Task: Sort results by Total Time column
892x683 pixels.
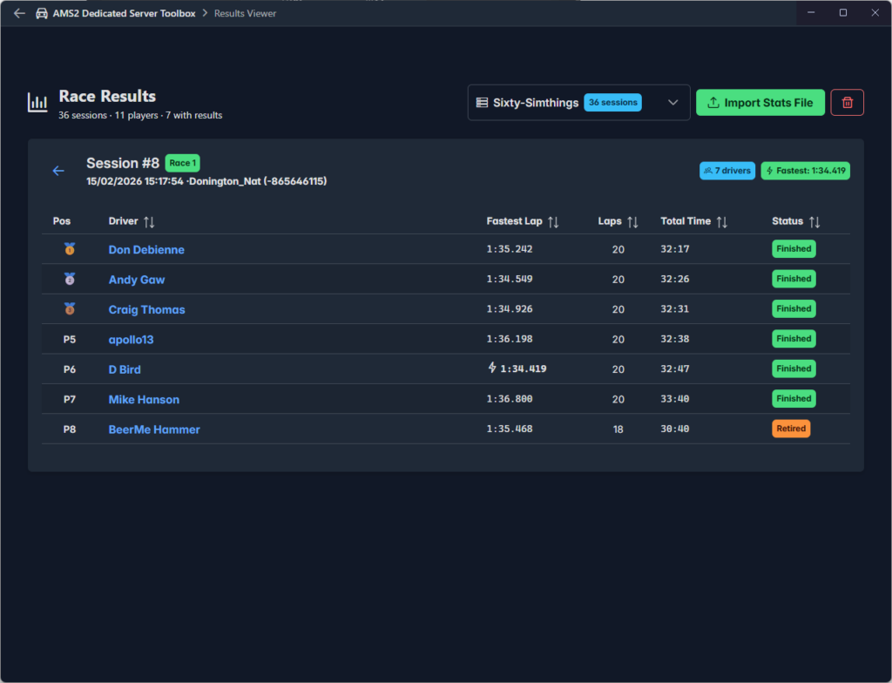Action: pos(721,222)
